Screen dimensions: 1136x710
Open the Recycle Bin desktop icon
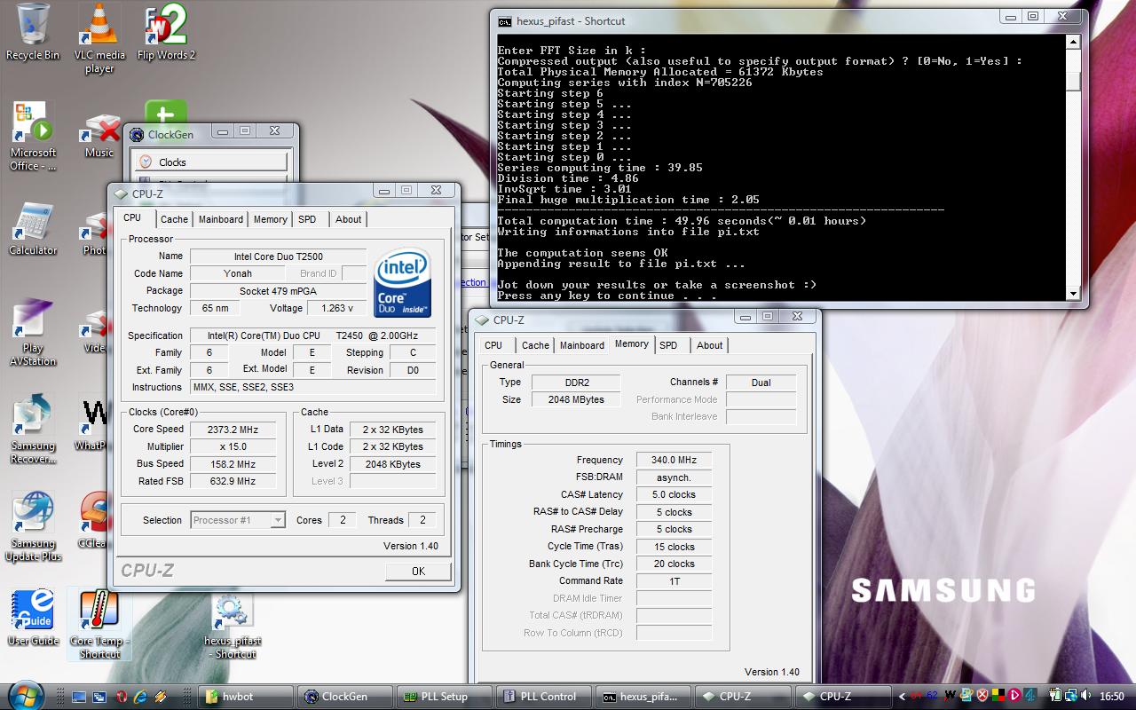click(x=32, y=32)
